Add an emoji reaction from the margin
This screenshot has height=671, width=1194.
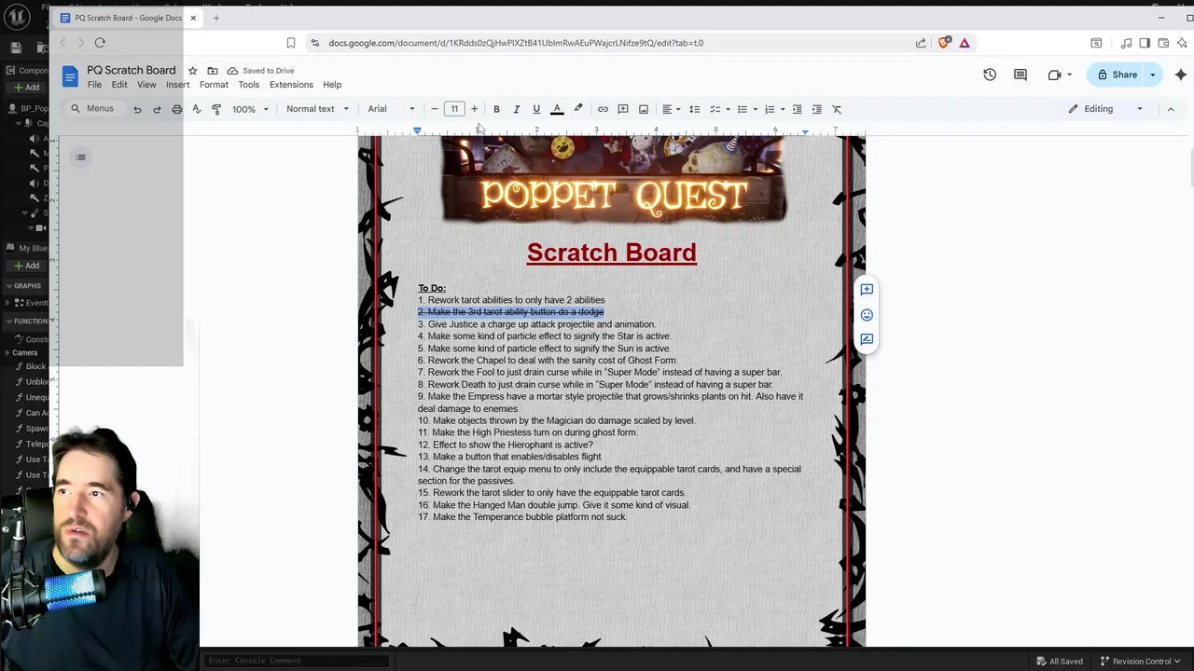tap(867, 315)
